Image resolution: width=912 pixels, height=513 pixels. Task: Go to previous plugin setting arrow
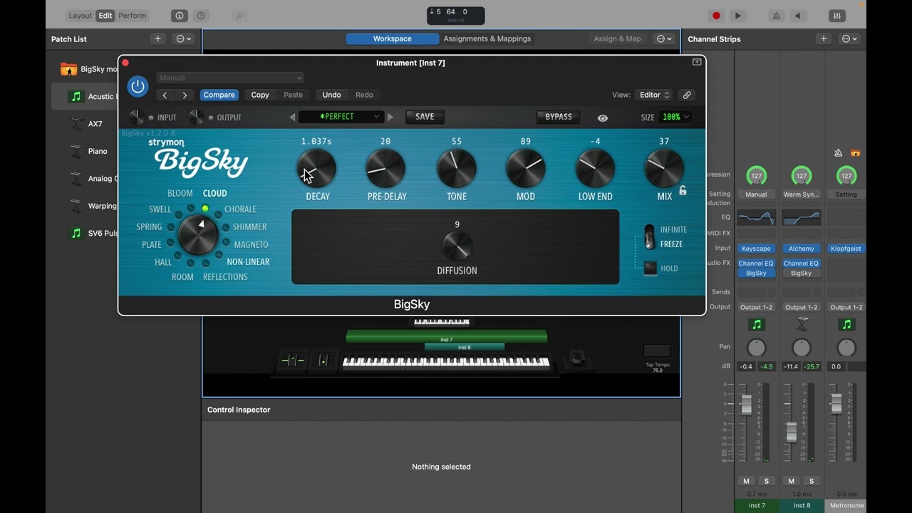point(165,95)
